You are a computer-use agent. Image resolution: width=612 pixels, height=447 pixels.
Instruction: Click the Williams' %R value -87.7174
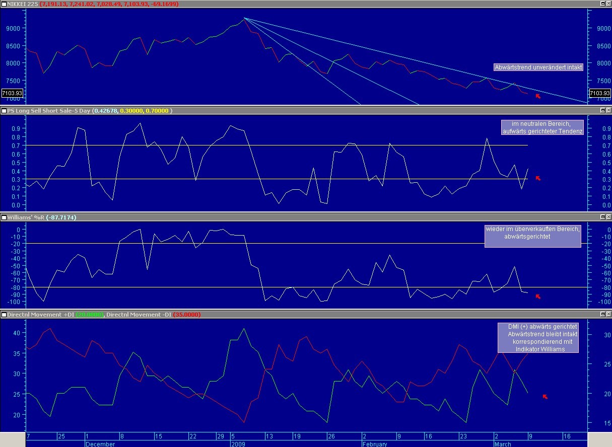pyautogui.click(x=62, y=217)
